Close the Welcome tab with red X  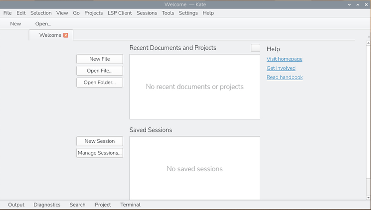[x=66, y=35]
